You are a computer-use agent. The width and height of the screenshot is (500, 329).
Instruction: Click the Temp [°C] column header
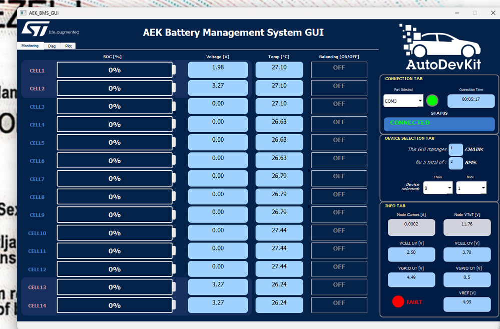point(279,57)
